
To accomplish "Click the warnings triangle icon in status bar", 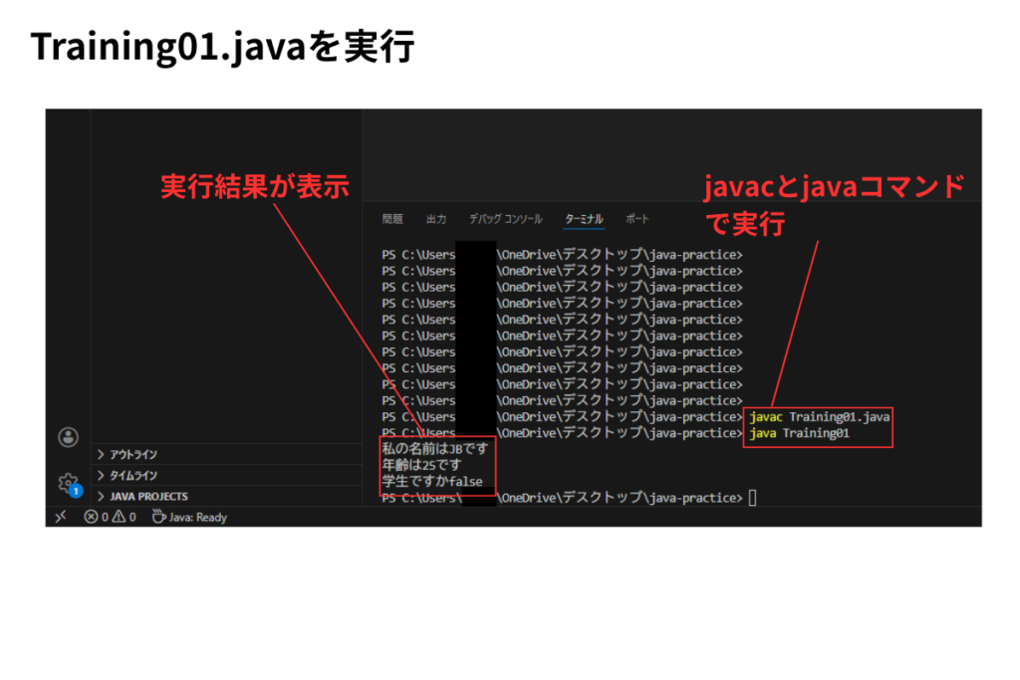I will [119, 517].
